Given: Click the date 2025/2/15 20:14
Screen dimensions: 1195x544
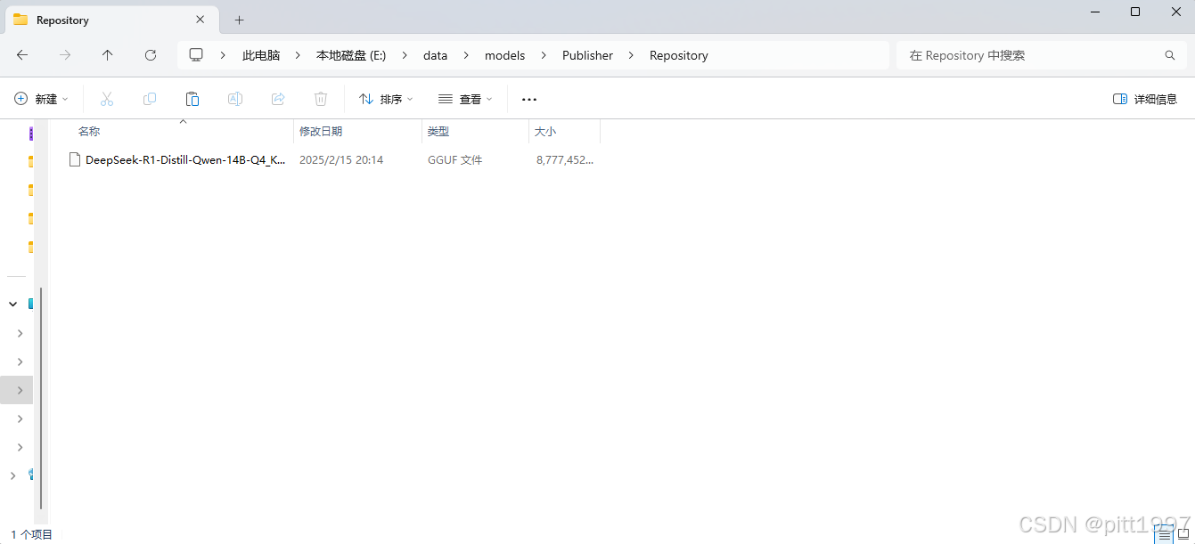Looking at the screenshot, I should (x=341, y=160).
